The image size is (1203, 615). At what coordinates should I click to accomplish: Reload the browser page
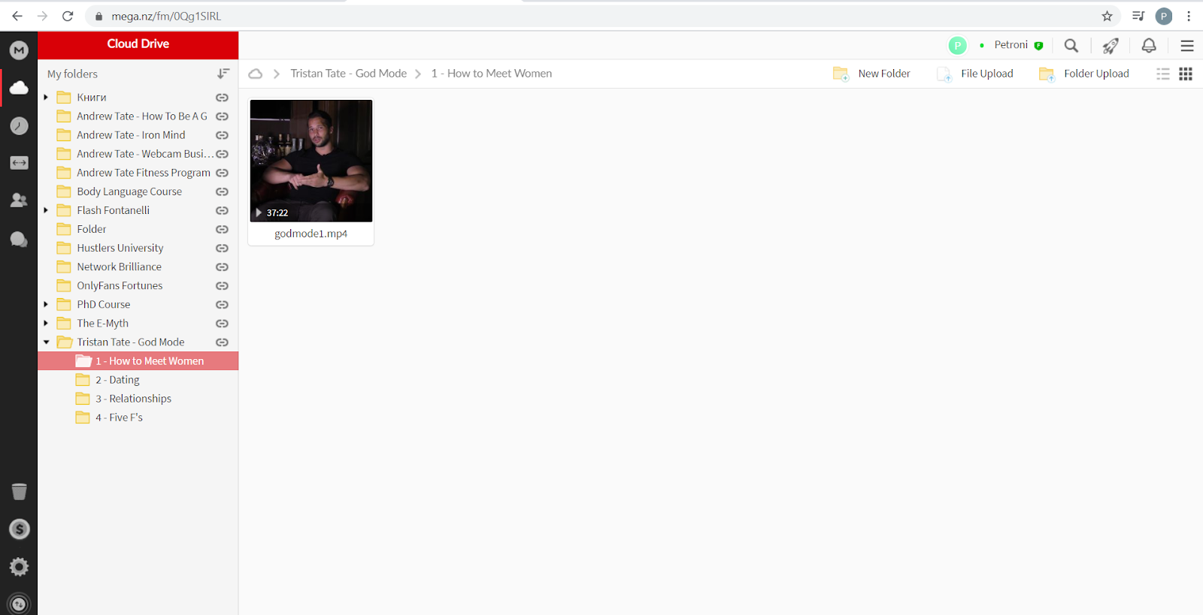(68, 16)
